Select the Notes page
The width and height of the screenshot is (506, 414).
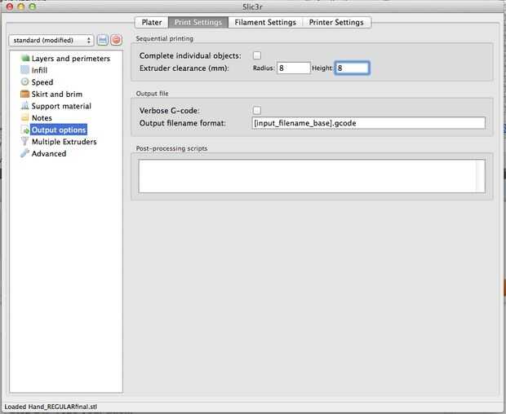[42, 118]
